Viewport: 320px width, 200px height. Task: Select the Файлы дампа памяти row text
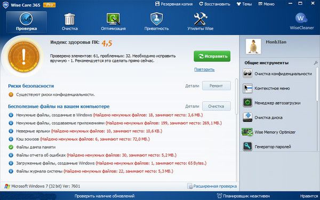click(36, 147)
